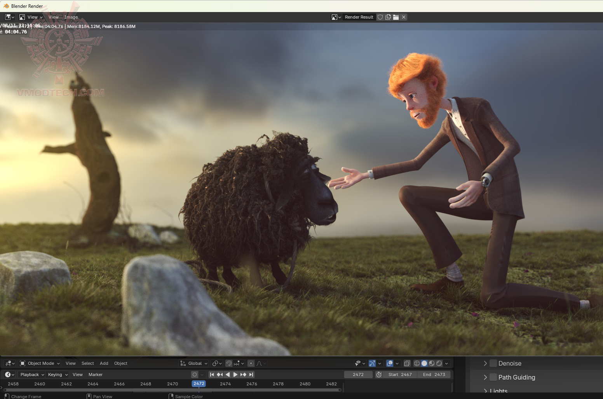Viewport: 603px width, 399px height.
Task: Play the animation in reverse
Action: click(x=228, y=375)
